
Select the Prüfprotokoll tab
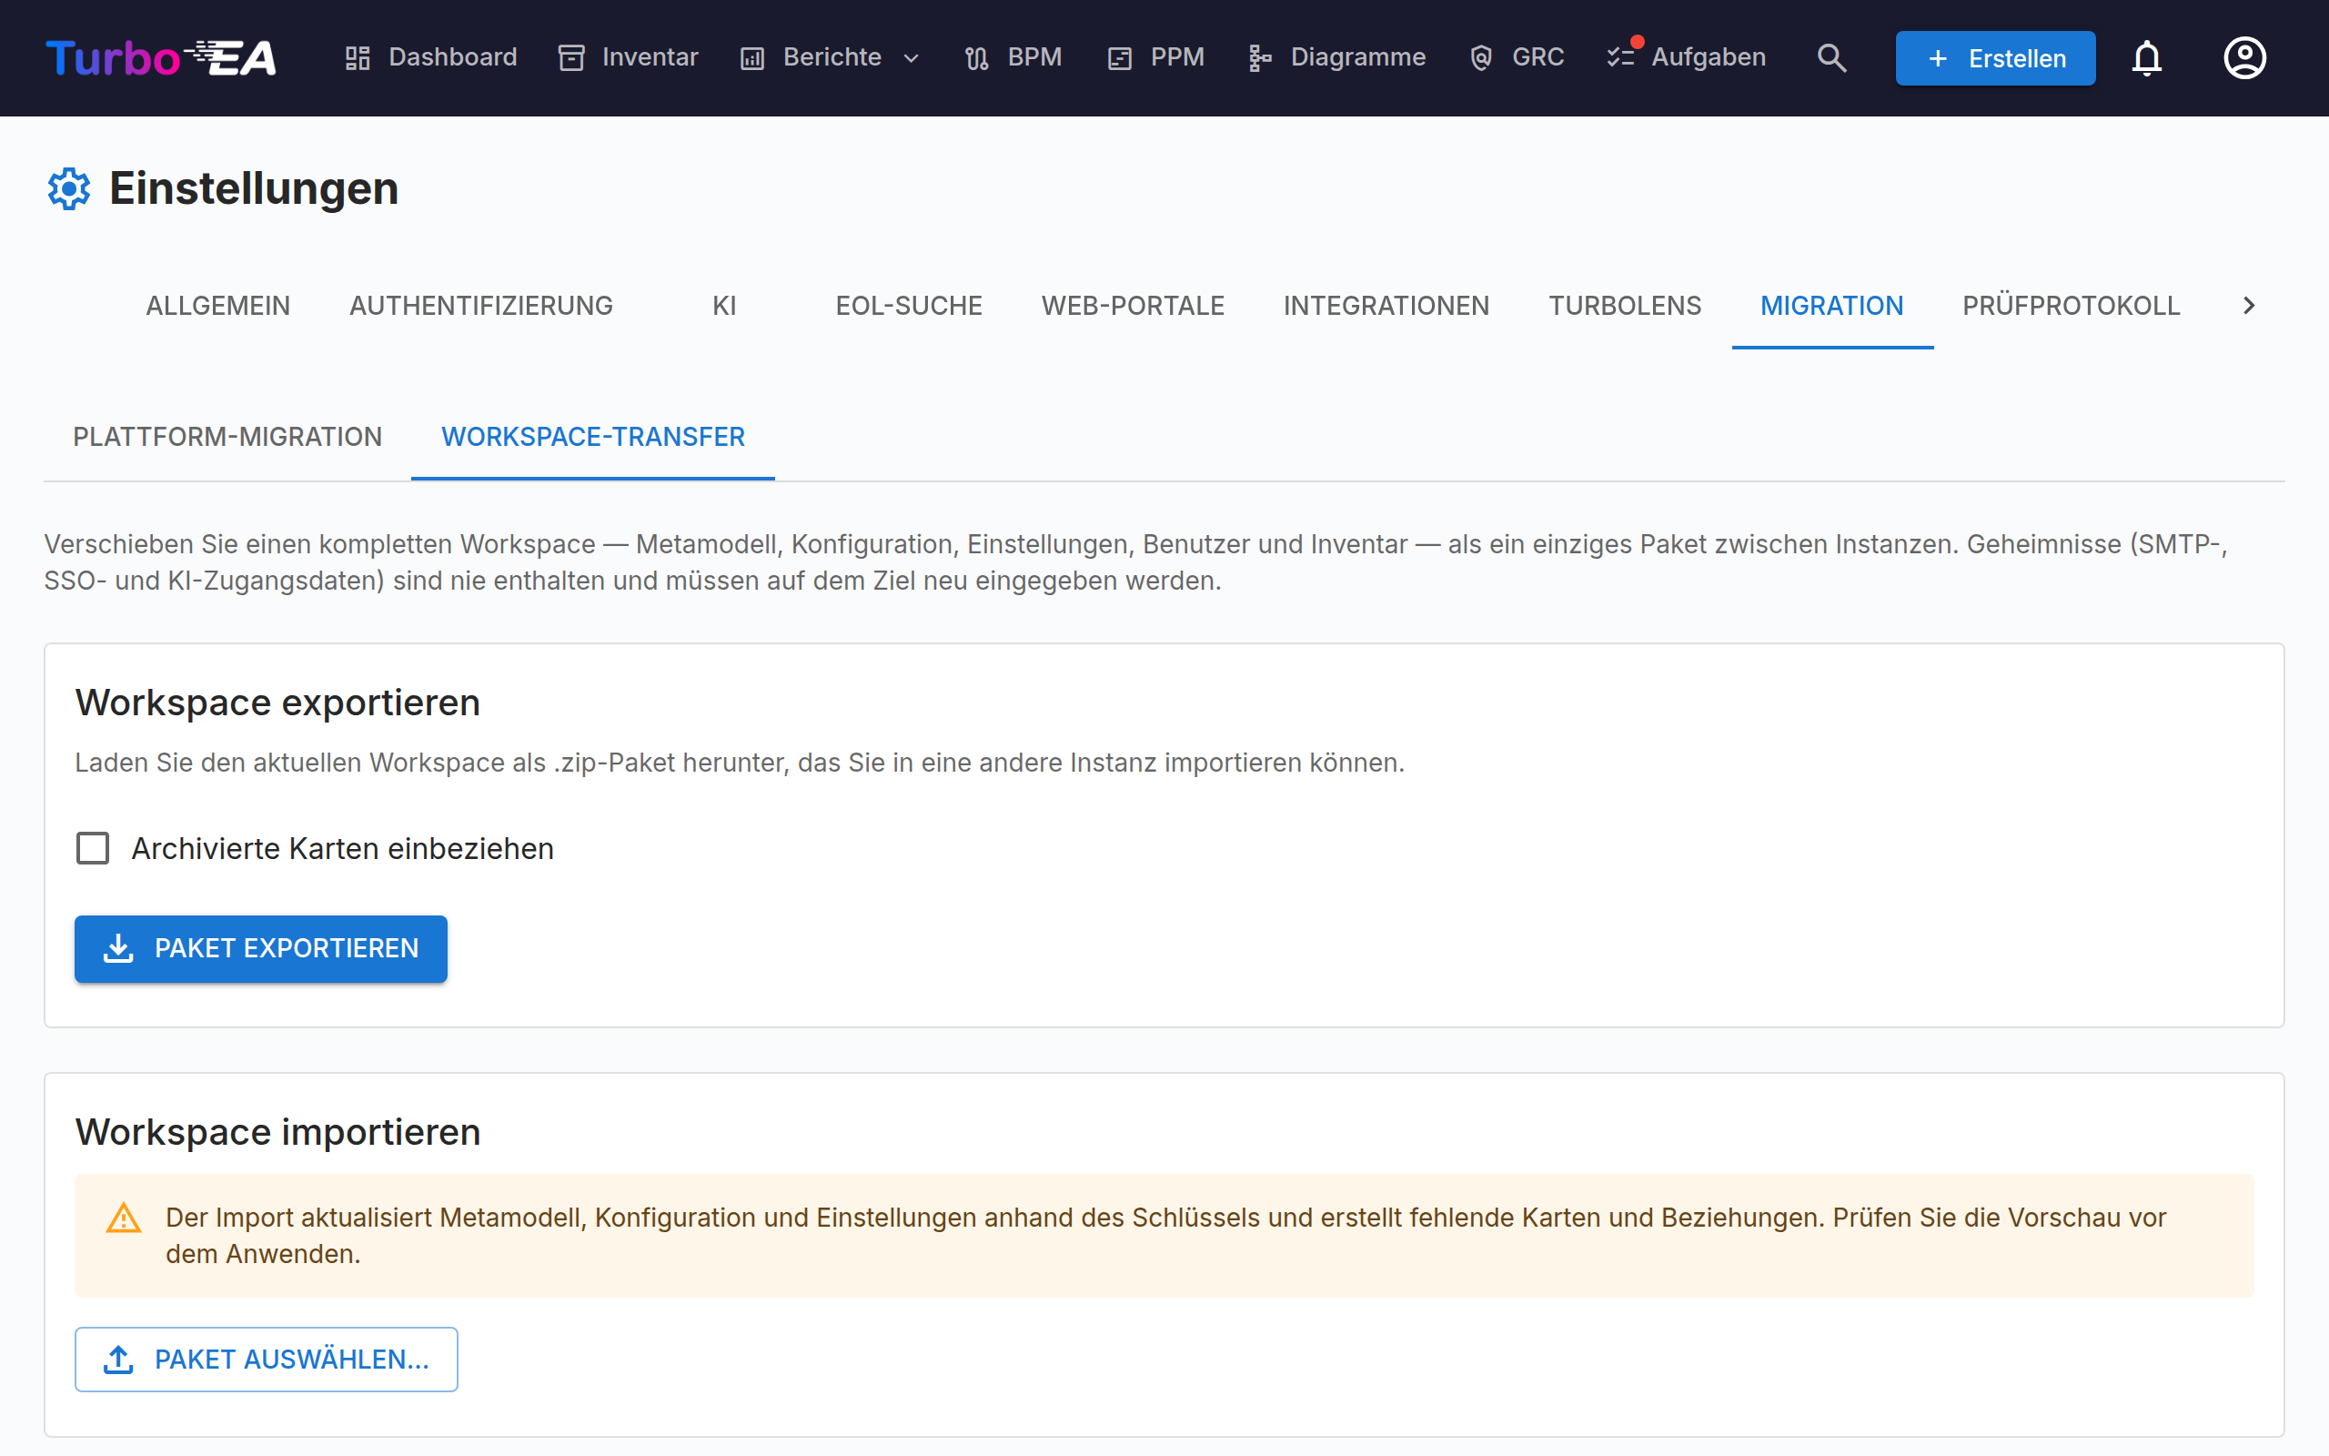coord(2071,305)
